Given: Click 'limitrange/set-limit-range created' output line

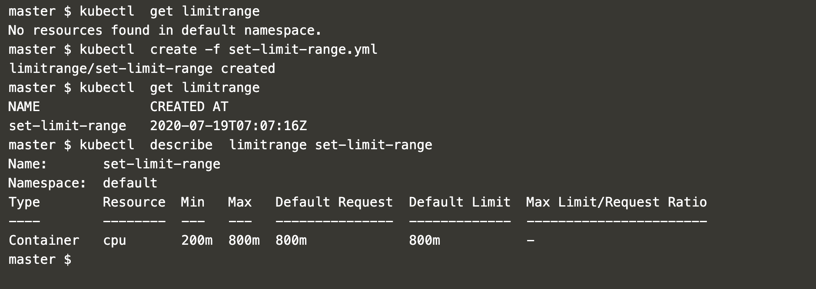Looking at the screenshot, I should pyautogui.click(x=142, y=68).
